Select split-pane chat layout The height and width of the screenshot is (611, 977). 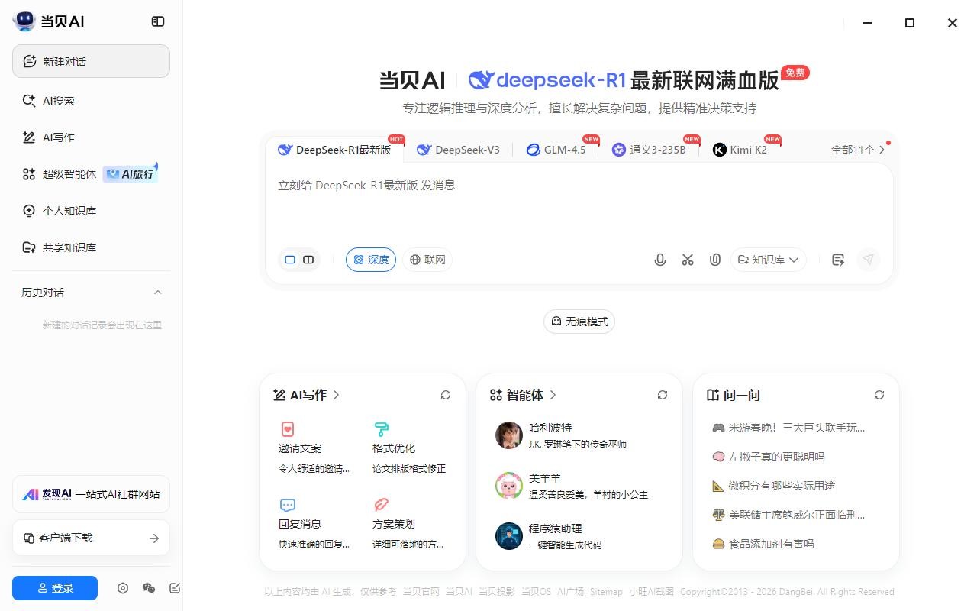tap(308, 260)
